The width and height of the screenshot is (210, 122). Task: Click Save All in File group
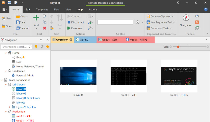point(23,28)
